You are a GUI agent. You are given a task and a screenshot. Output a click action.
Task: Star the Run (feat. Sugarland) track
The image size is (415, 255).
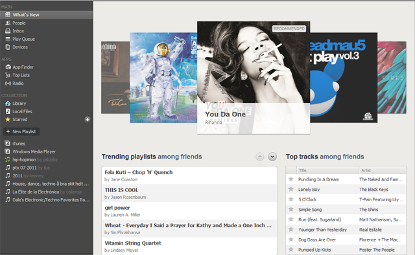(291, 219)
